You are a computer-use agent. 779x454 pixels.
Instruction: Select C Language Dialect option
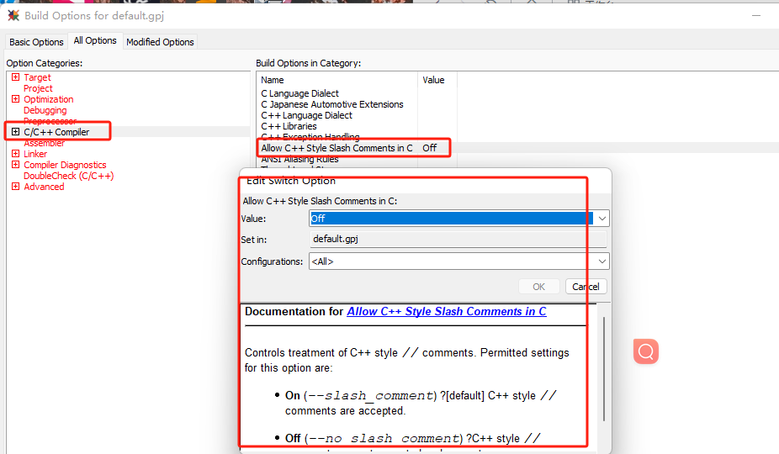[299, 93]
